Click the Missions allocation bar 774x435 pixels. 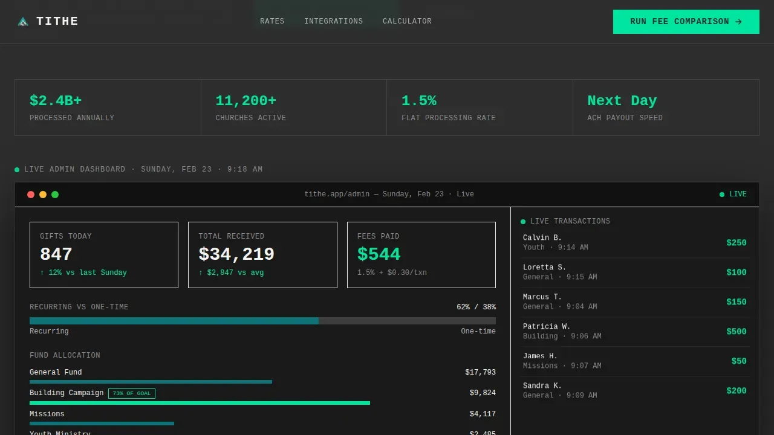click(x=102, y=424)
